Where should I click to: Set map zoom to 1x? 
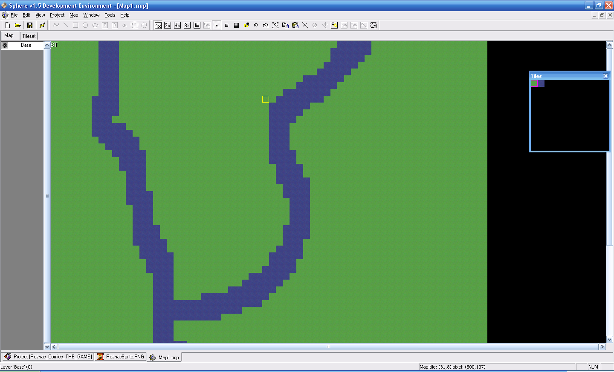157,25
